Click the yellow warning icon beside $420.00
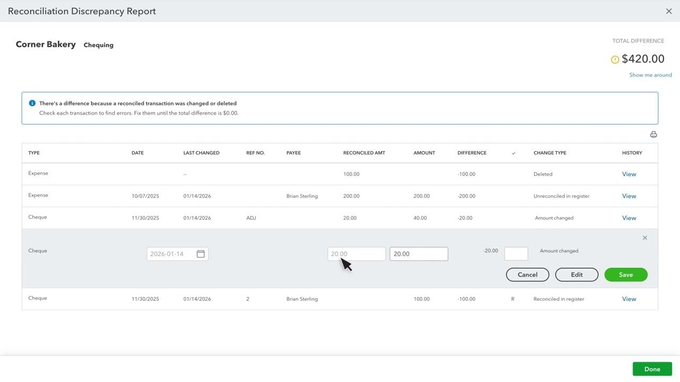680x382 pixels. coord(615,59)
